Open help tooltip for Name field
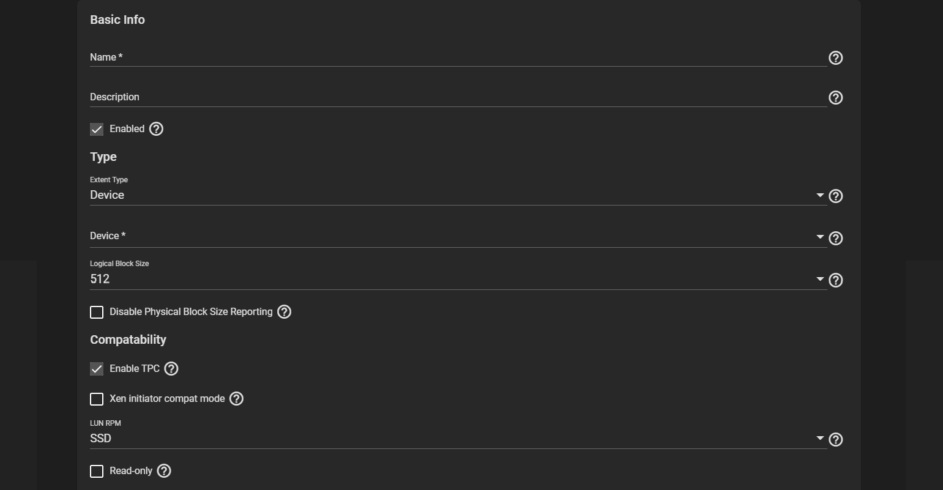The height and width of the screenshot is (490, 943). point(835,58)
